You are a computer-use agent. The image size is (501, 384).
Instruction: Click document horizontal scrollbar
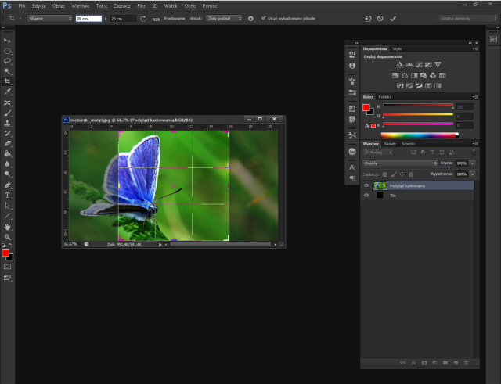tap(220, 244)
